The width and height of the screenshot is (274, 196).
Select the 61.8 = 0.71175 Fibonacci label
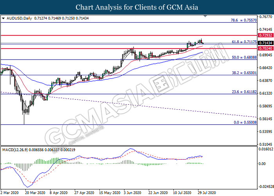244,42
